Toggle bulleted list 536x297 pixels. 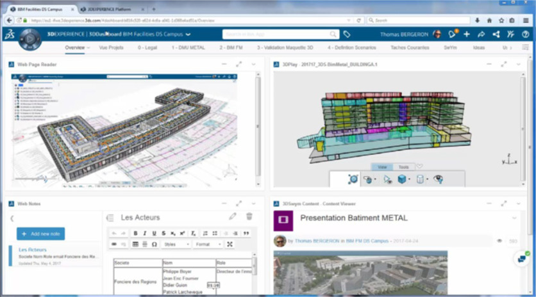(x=215, y=233)
